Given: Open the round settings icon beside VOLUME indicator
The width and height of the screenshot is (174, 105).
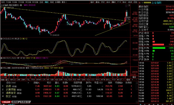Looking at the screenshot, I should click(2, 68).
